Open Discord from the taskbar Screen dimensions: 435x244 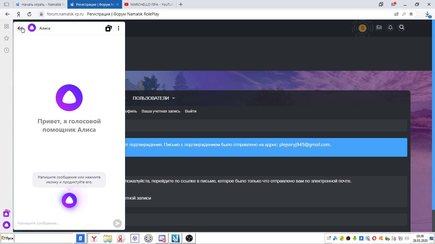(162, 239)
